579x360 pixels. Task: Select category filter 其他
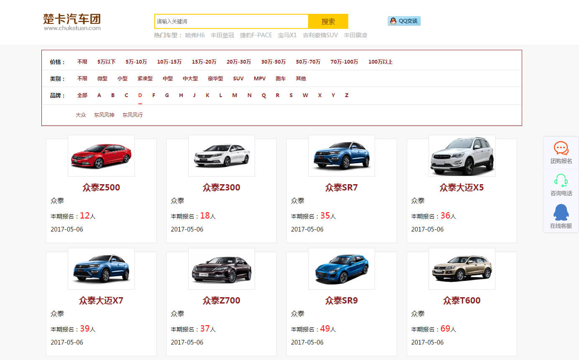pos(301,79)
